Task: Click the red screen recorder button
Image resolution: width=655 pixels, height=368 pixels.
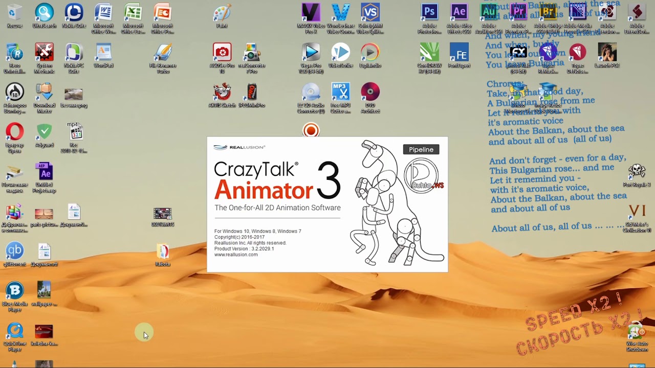Action: (x=311, y=130)
